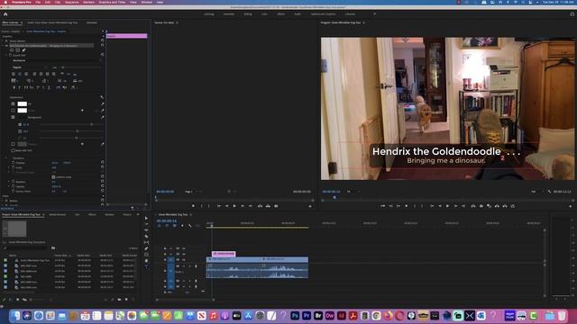Switch to Media Browser tab

(x=58, y=214)
